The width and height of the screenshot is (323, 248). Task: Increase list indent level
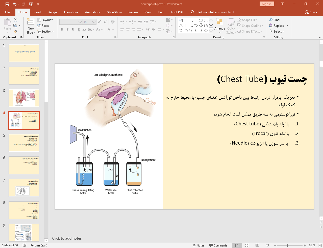point(146,22)
